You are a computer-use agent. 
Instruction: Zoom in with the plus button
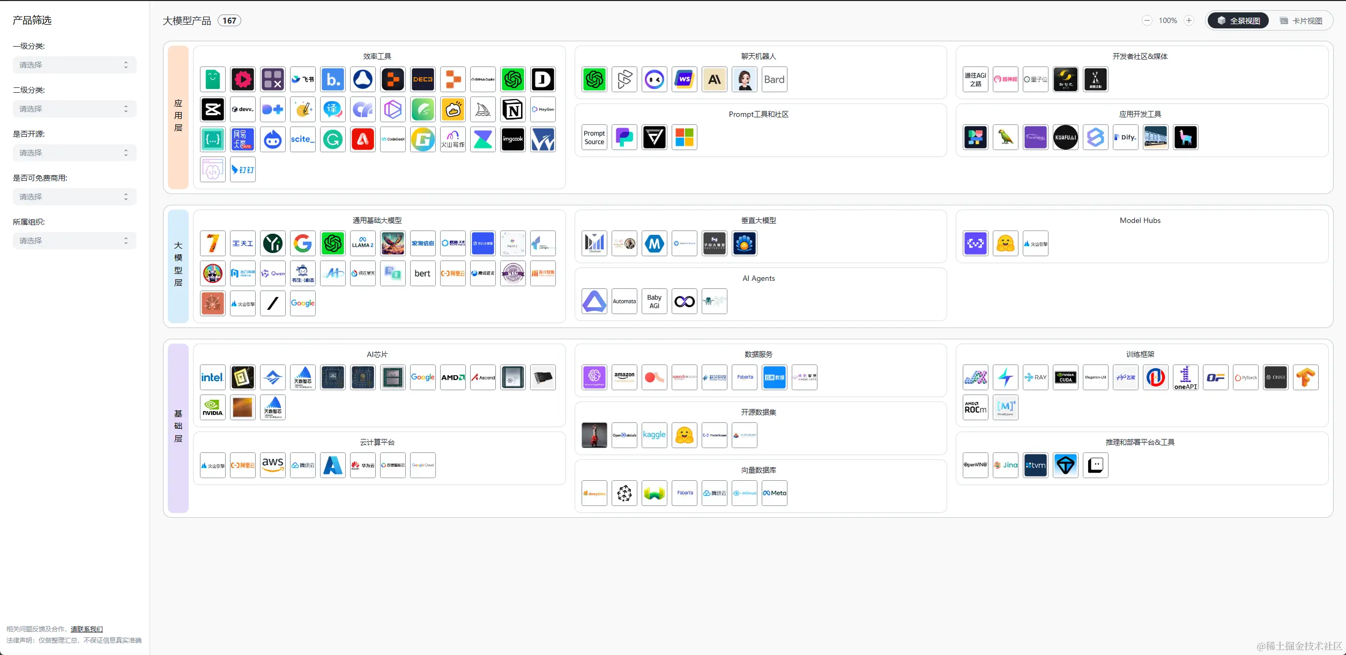[1188, 21]
